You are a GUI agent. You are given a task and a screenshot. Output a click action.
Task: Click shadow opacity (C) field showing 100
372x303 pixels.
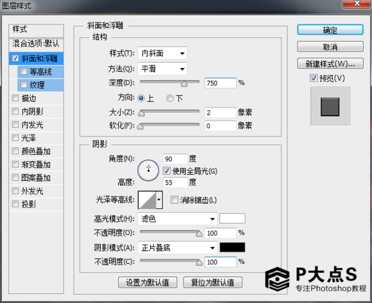coord(221,262)
